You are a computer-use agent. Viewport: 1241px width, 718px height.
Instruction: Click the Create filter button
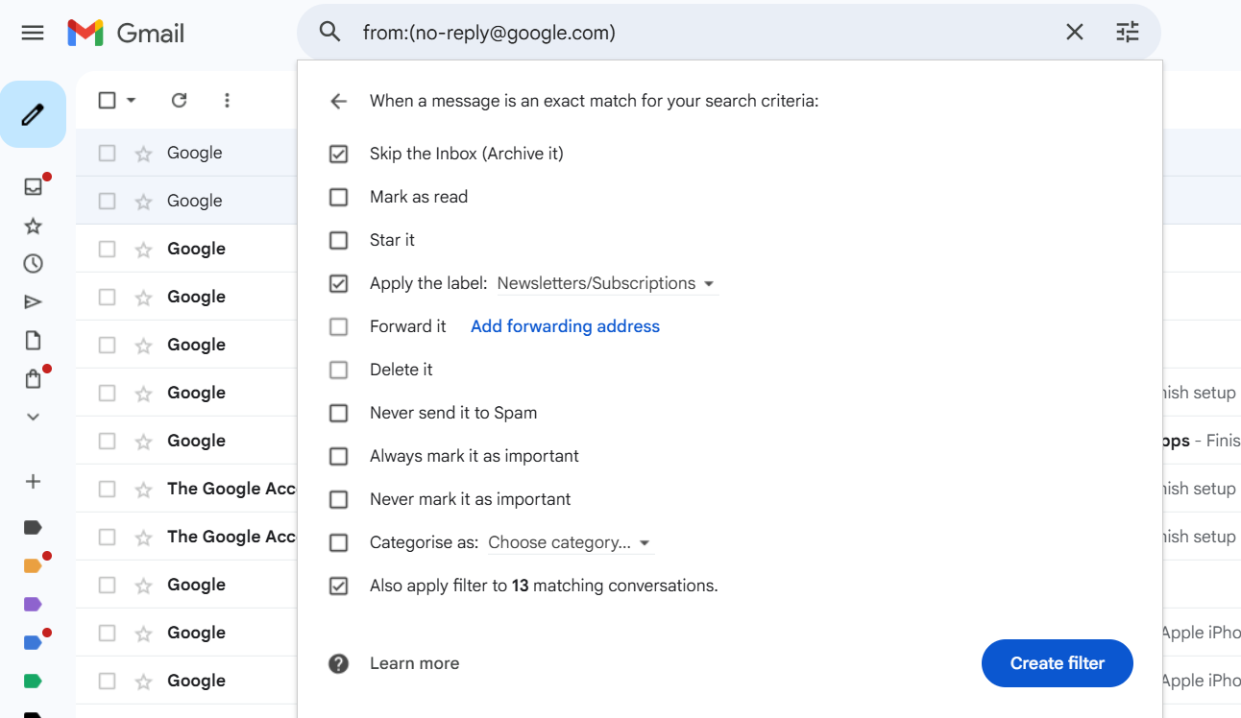pyautogui.click(x=1058, y=663)
